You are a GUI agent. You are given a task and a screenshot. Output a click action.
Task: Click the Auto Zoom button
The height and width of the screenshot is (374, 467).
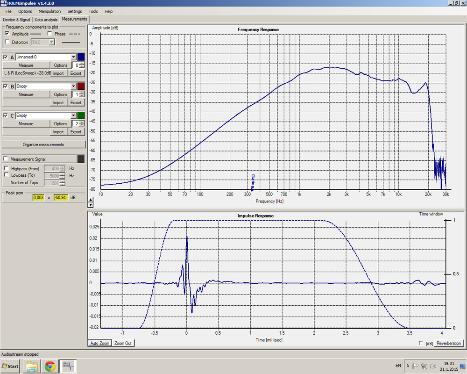click(x=100, y=343)
